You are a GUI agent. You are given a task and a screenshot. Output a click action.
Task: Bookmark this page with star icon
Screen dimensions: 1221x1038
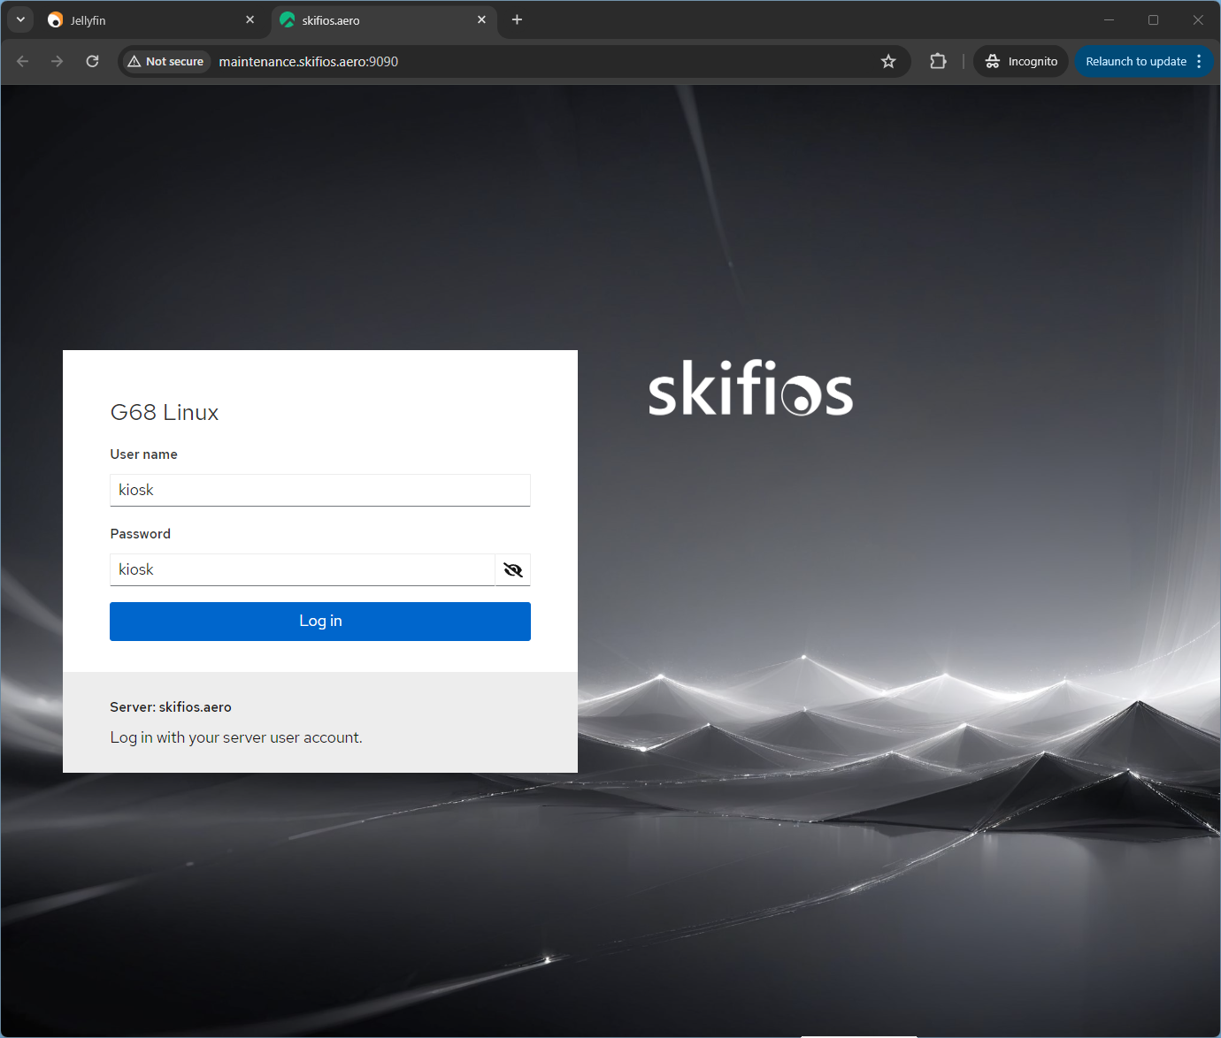(888, 61)
